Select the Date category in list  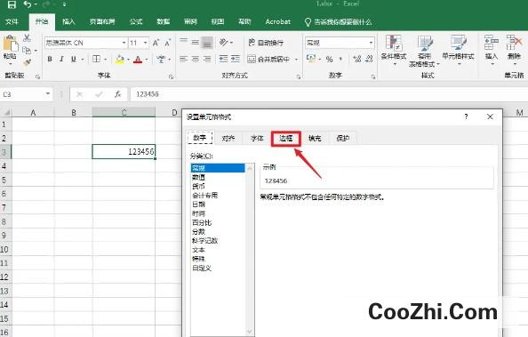click(199, 205)
